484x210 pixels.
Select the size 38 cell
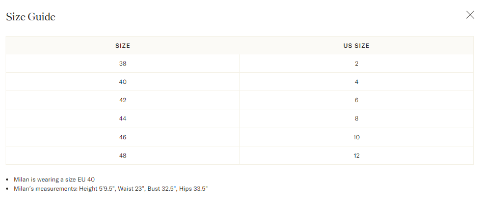pyautogui.click(x=123, y=64)
